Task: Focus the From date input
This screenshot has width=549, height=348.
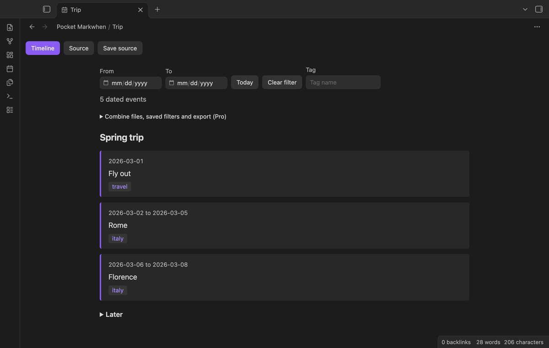Action: click(131, 83)
